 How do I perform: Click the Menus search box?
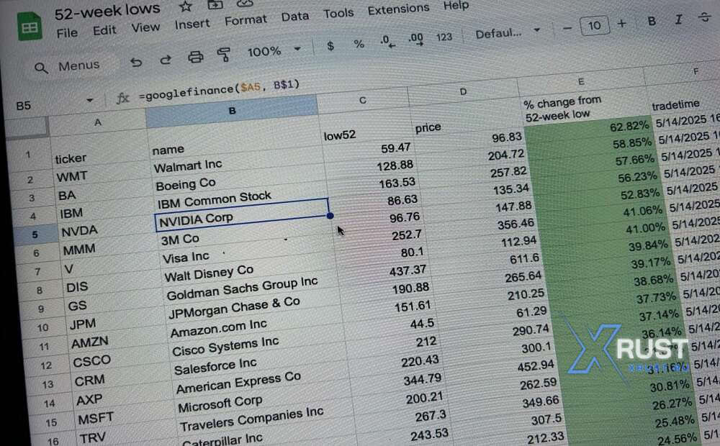pyautogui.click(x=71, y=66)
